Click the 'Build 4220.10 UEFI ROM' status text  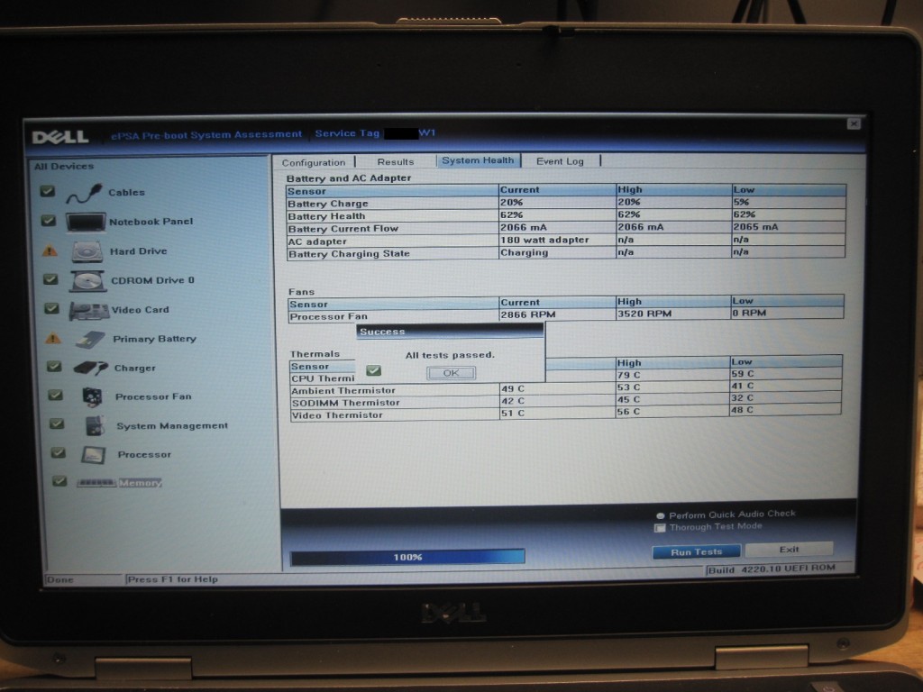coord(772,569)
